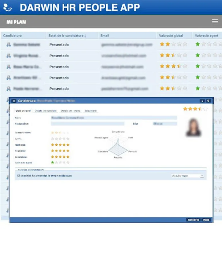Click the radar chart in the dialog
The height and width of the screenshot is (258, 222).
[118, 145]
